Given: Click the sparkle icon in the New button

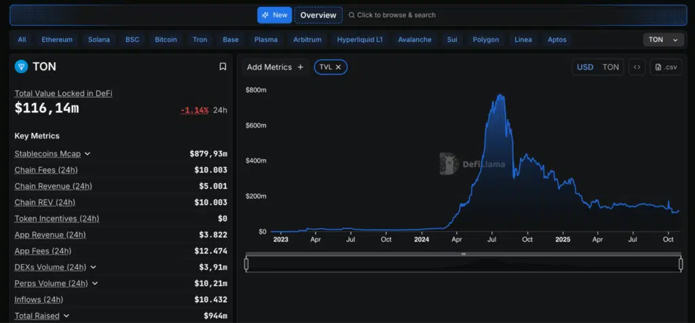Looking at the screenshot, I should point(265,15).
